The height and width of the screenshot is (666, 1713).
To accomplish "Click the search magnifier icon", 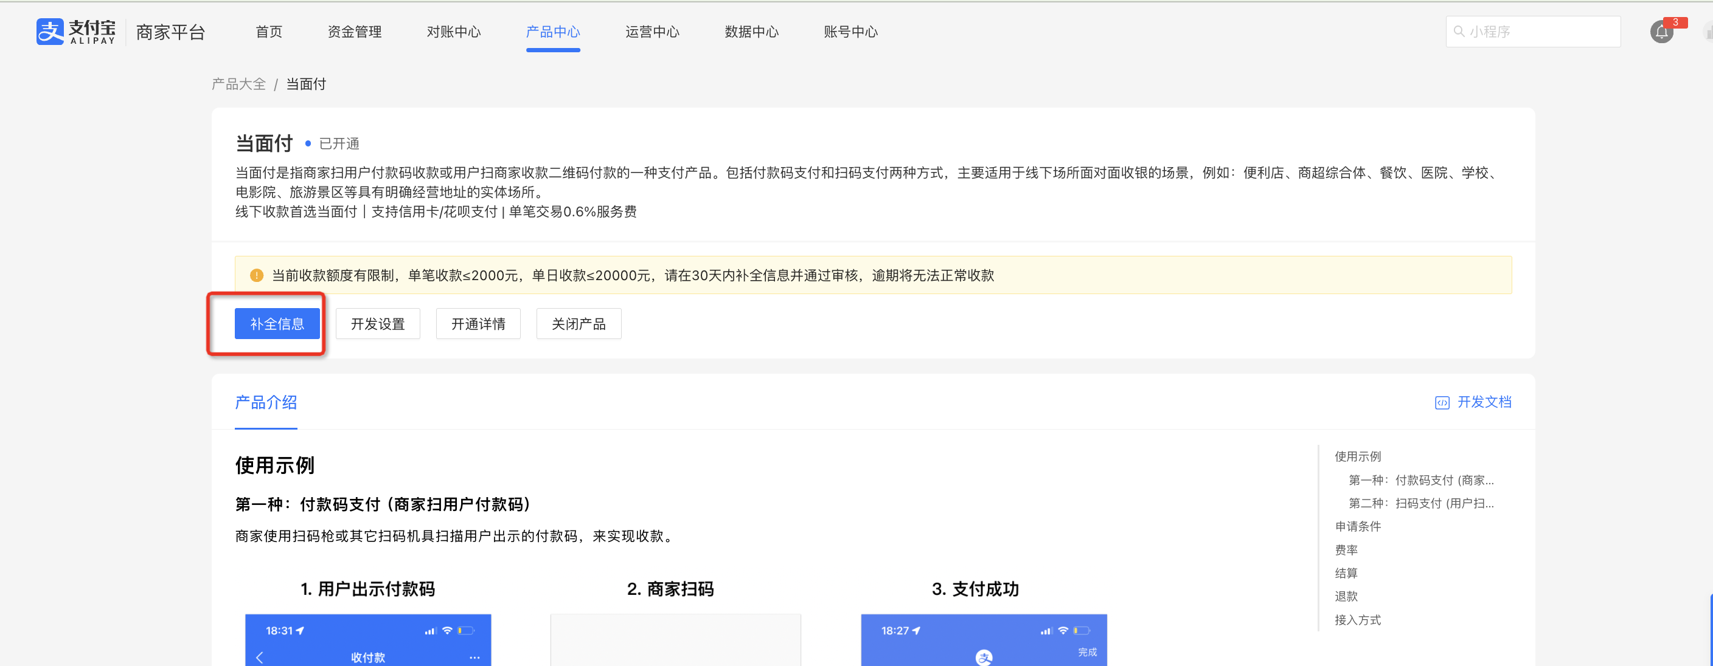I will pyautogui.click(x=1459, y=31).
